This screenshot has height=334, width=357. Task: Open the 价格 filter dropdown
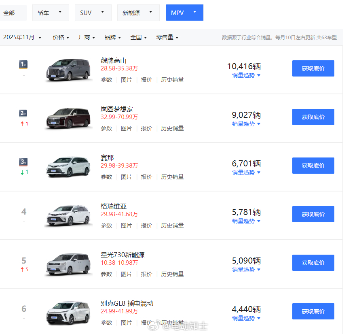(x=61, y=37)
